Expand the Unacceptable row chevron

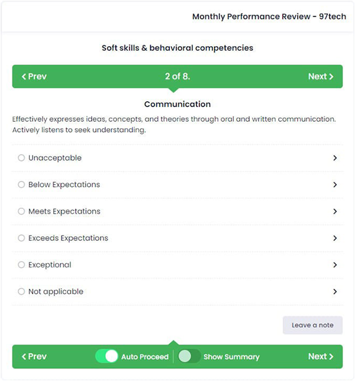[335, 158]
